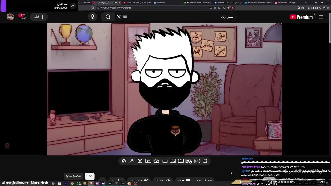Open a new browser tab with plus
The width and height of the screenshot is (331, 186).
pyautogui.click(x=306, y=3)
